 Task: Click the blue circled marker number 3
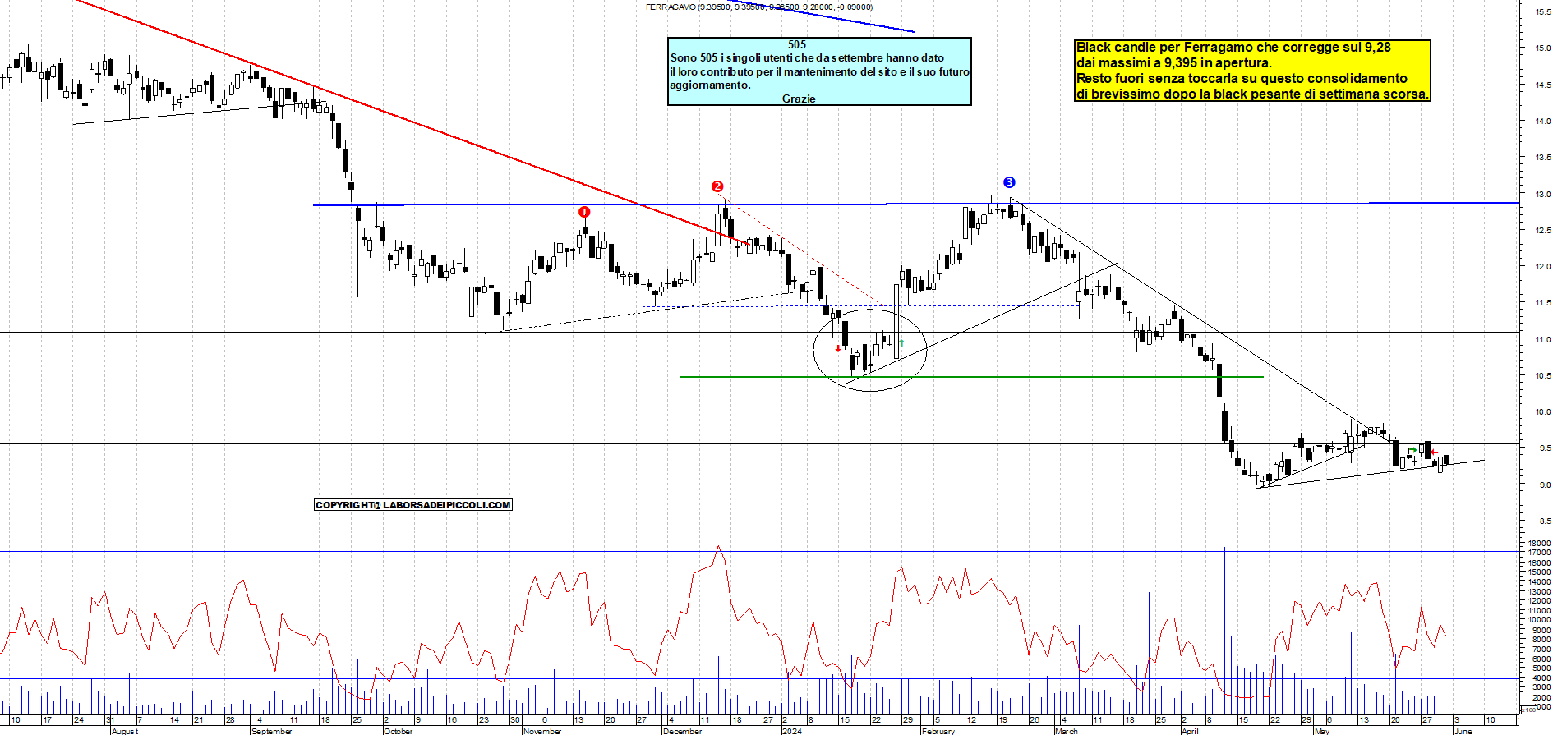pyautogui.click(x=1009, y=182)
